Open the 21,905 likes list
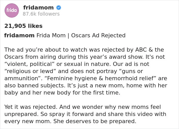The image size is (179, 129). point(24,26)
